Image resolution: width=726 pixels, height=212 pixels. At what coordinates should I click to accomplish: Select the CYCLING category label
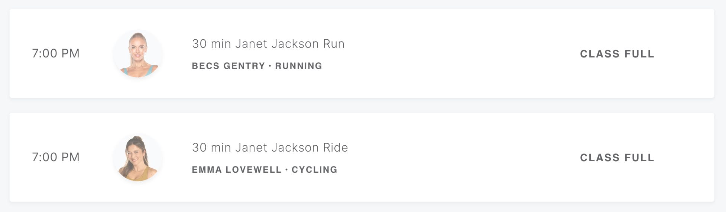click(x=314, y=170)
